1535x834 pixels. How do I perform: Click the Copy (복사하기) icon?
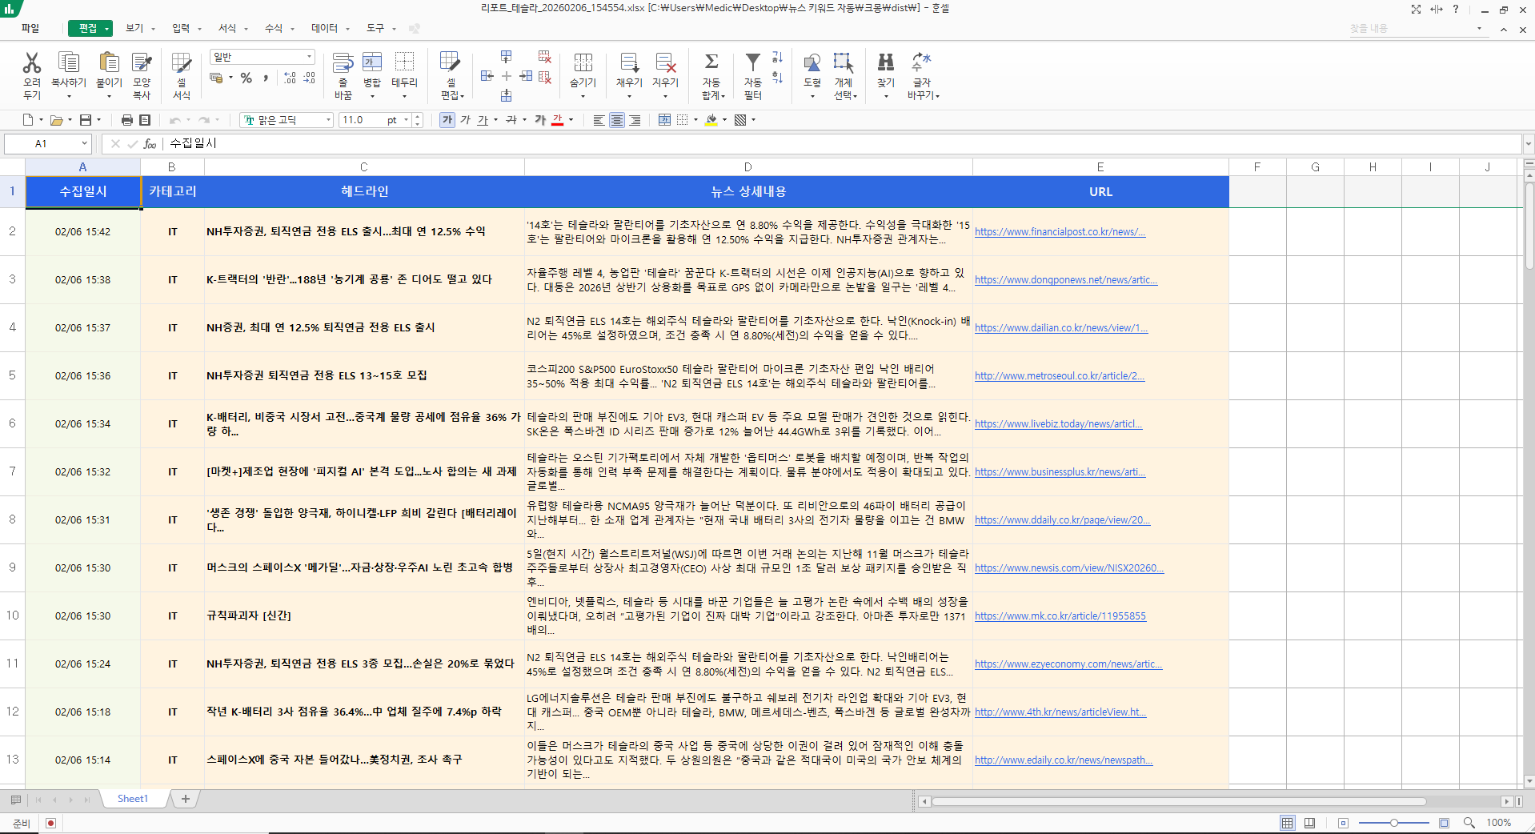tap(69, 62)
